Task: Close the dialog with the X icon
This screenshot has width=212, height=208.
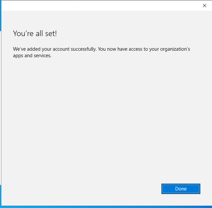Action: point(205,6)
